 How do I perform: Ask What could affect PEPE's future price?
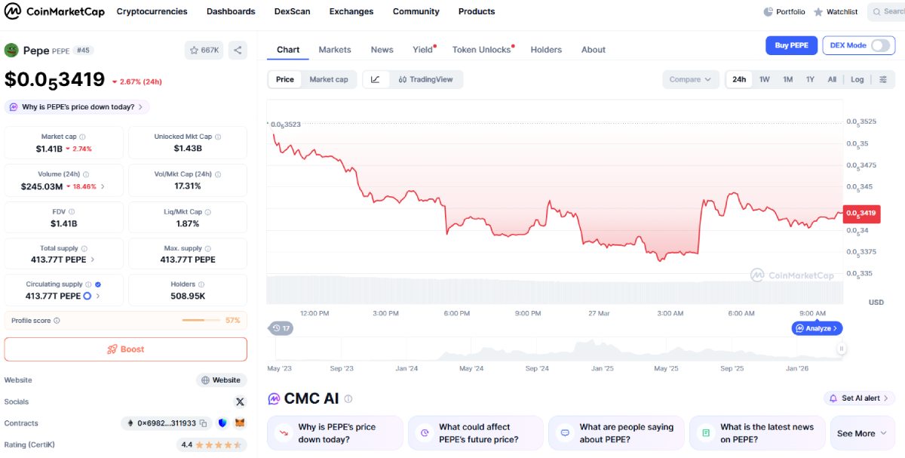(x=476, y=433)
